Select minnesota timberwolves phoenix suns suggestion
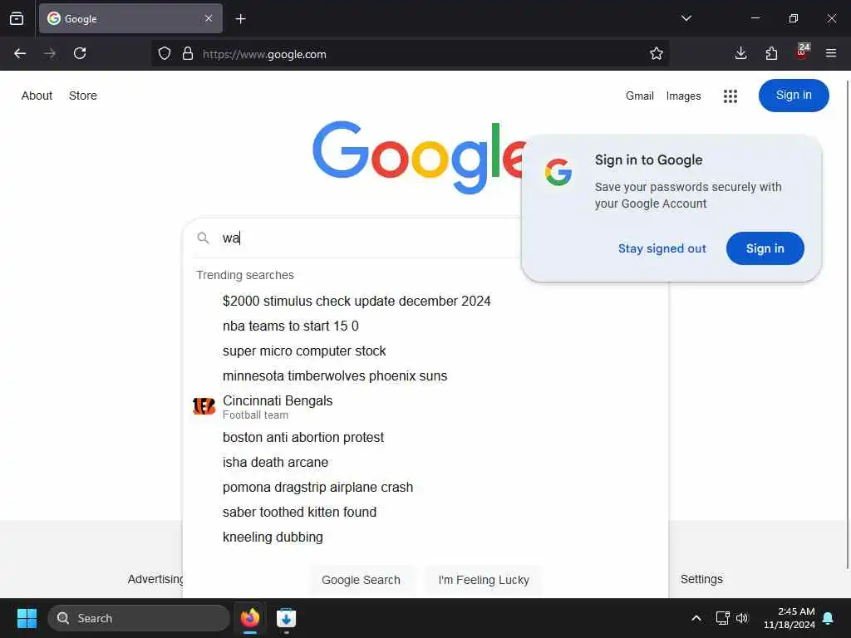Viewport: 851px width, 638px height. click(335, 376)
